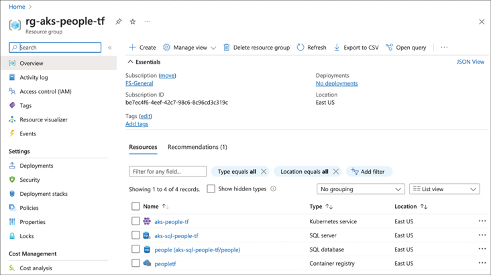Open the more options menu for aks-people-tf row
The height and width of the screenshot is (275, 491).
click(482, 221)
